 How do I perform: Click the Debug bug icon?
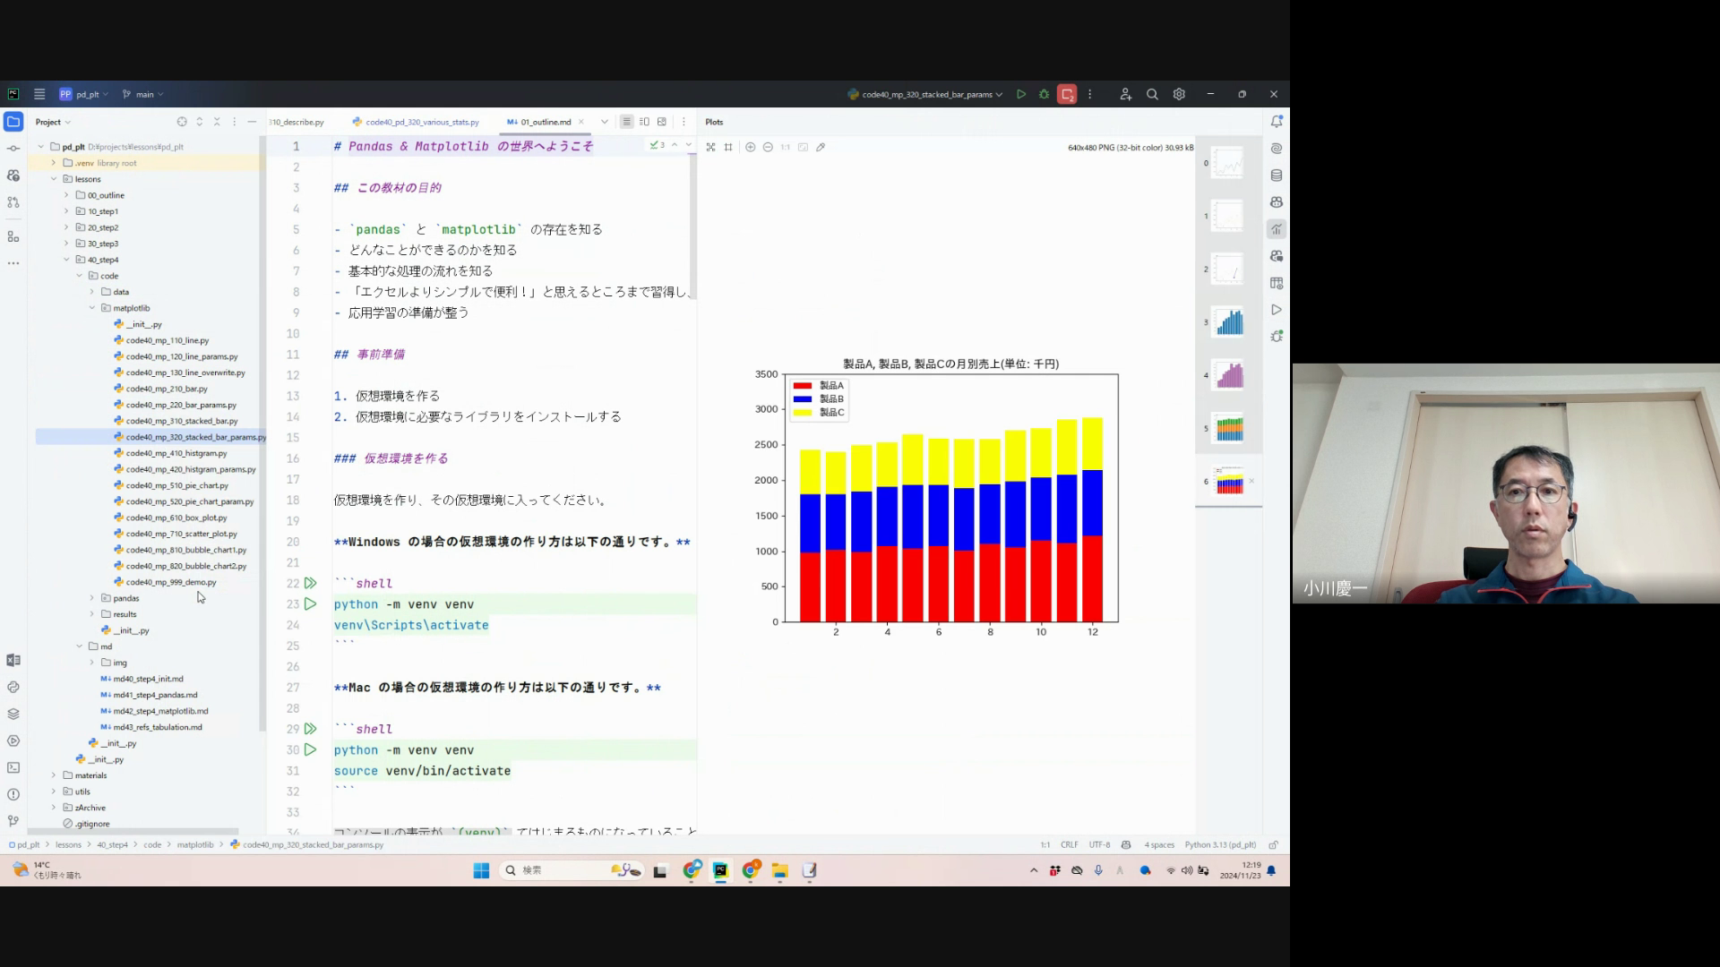point(1044,94)
